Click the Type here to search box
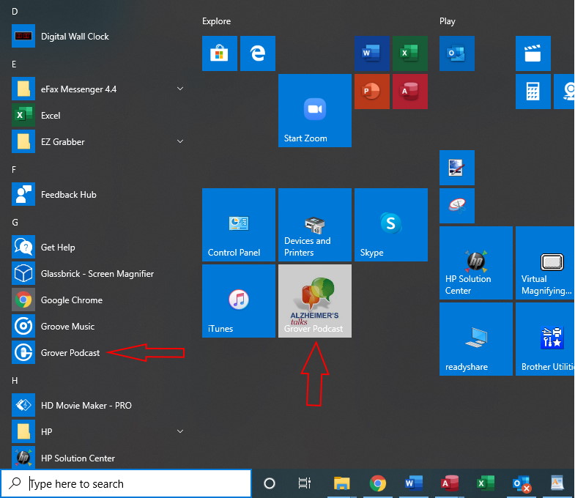Viewport: 586px width, 498px height. click(x=126, y=483)
